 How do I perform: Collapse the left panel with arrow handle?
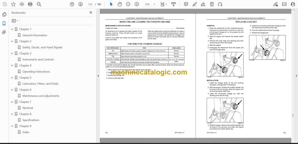pos(98,76)
